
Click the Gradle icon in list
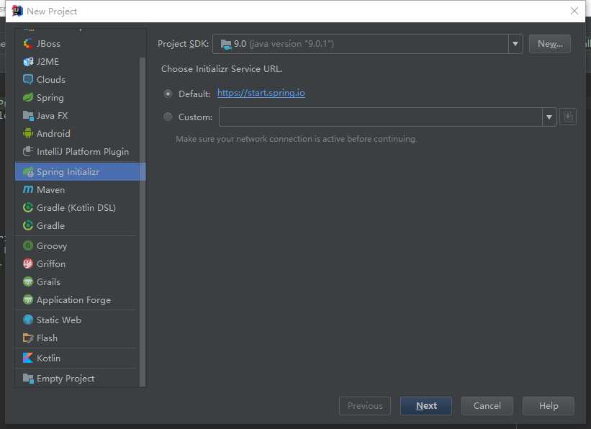pyautogui.click(x=28, y=226)
